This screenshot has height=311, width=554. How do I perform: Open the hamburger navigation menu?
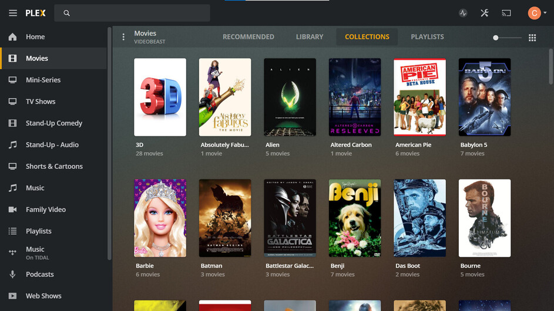point(13,13)
